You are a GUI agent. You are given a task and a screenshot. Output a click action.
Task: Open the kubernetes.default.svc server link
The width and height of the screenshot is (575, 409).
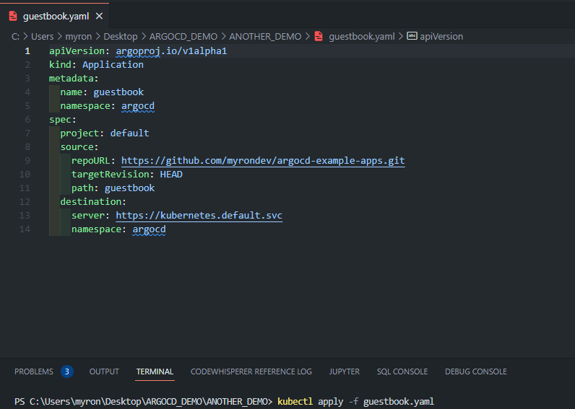199,215
